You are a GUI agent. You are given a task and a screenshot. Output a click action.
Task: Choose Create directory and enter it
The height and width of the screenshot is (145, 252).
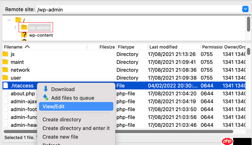point(76,128)
